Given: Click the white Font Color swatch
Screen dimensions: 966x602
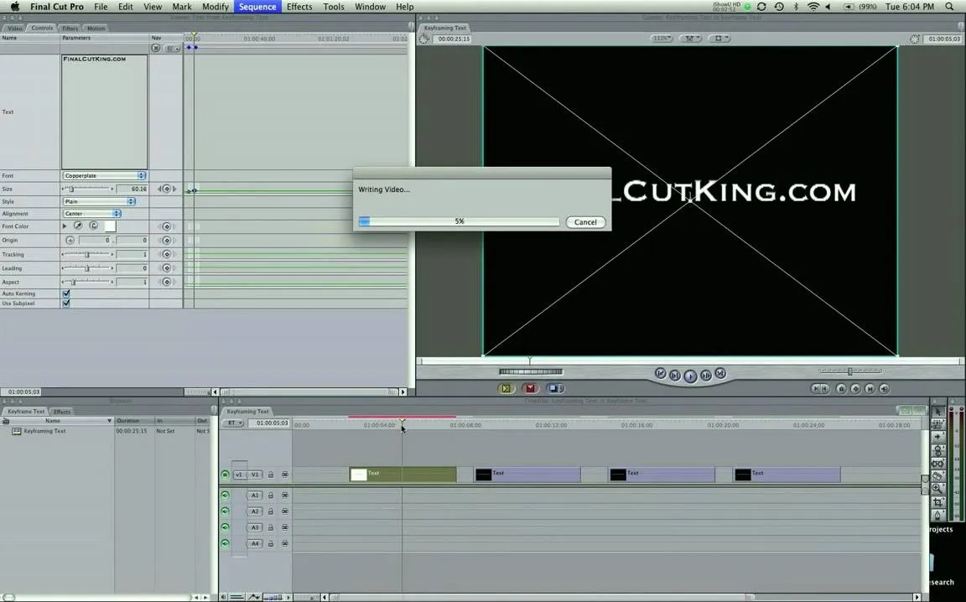Looking at the screenshot, I should tap(111, 226).
